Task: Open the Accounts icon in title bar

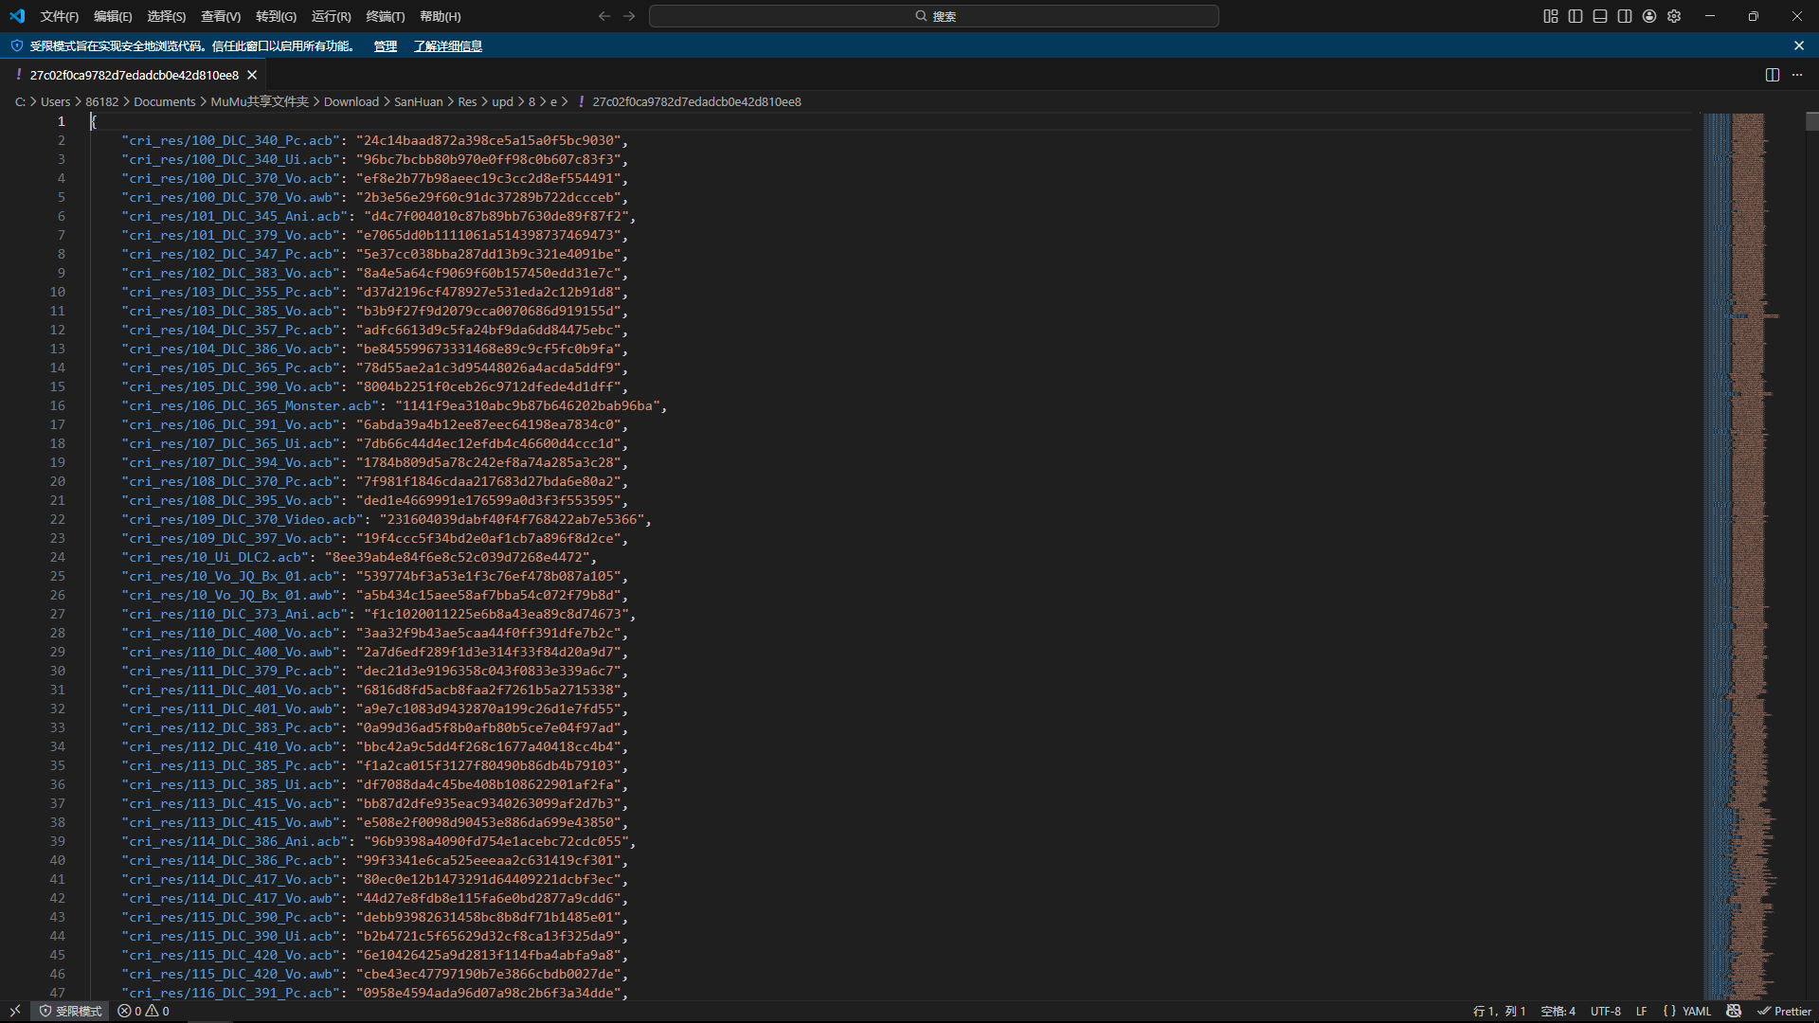Action: (x=1649, y=16)
